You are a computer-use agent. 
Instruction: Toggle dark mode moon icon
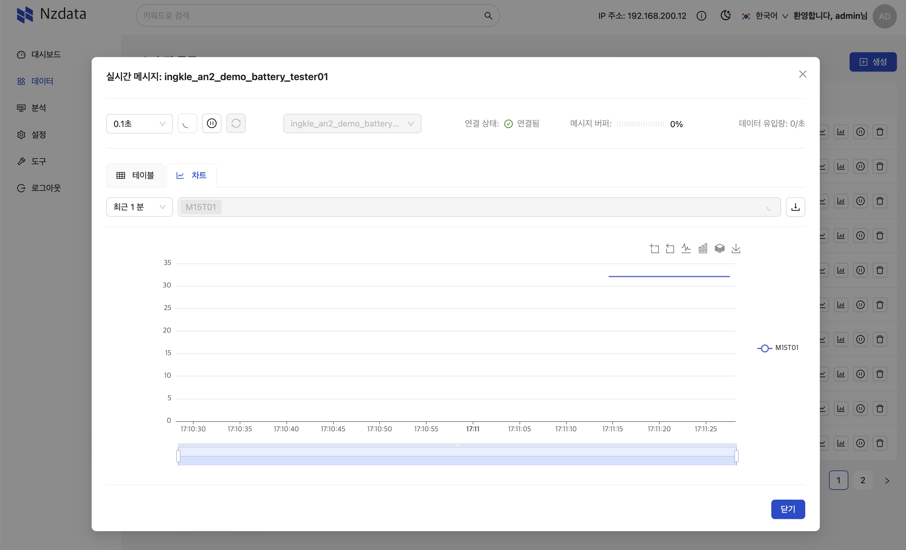pos(725,15)
